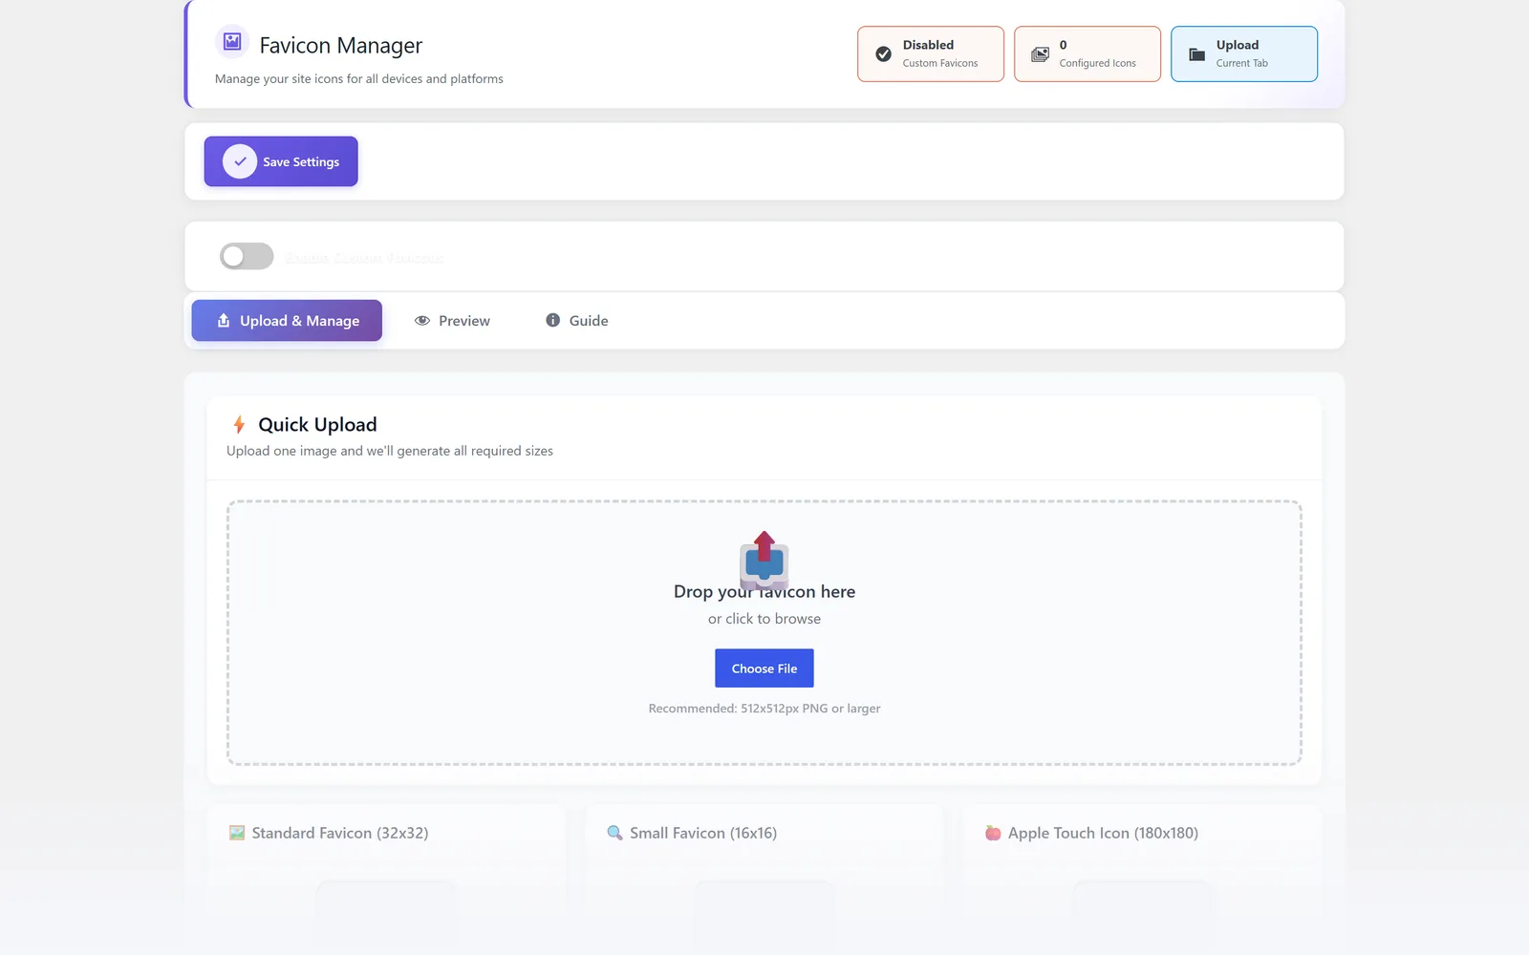Click the dashed favicon drop zone area
1529x955 pixels.
click(764, 632)
